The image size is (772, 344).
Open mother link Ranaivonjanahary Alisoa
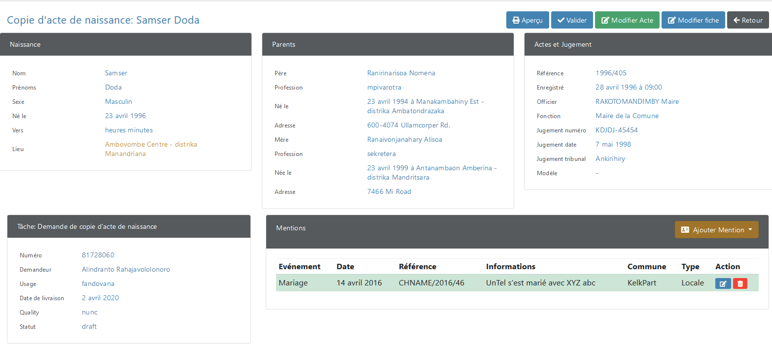pos(405,139)
